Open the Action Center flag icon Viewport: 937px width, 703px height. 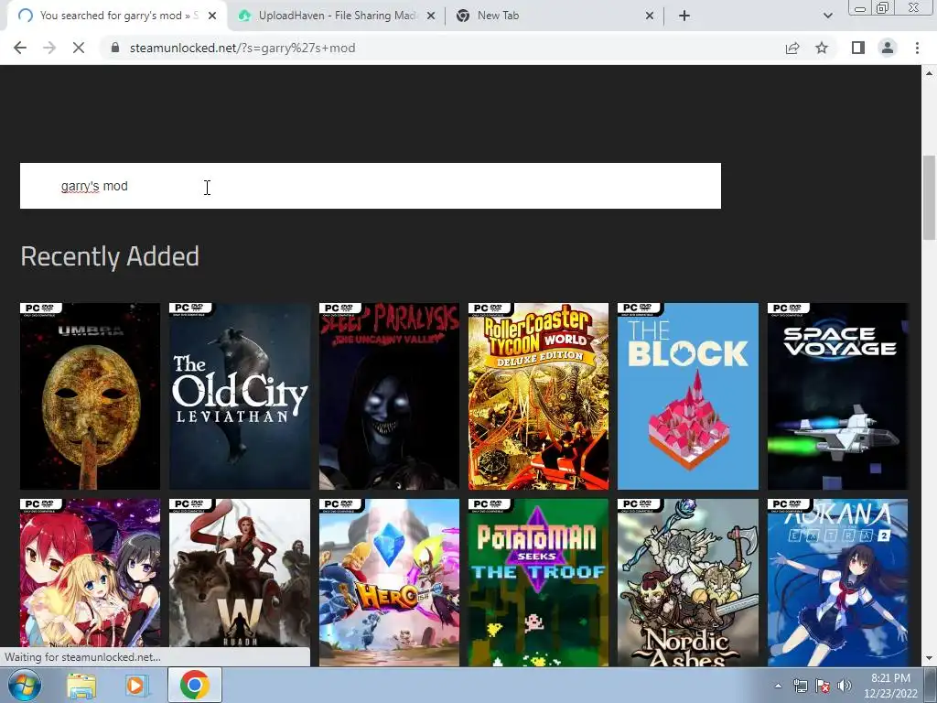click(x=823, y=686)
